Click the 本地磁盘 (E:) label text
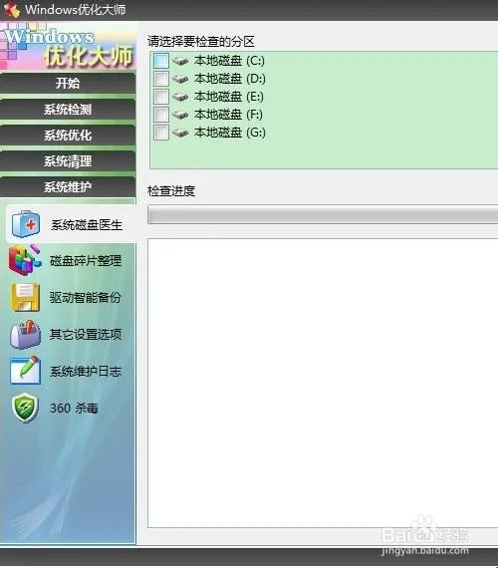Screen dimensions: 498x568 click(x=229, y=97)
